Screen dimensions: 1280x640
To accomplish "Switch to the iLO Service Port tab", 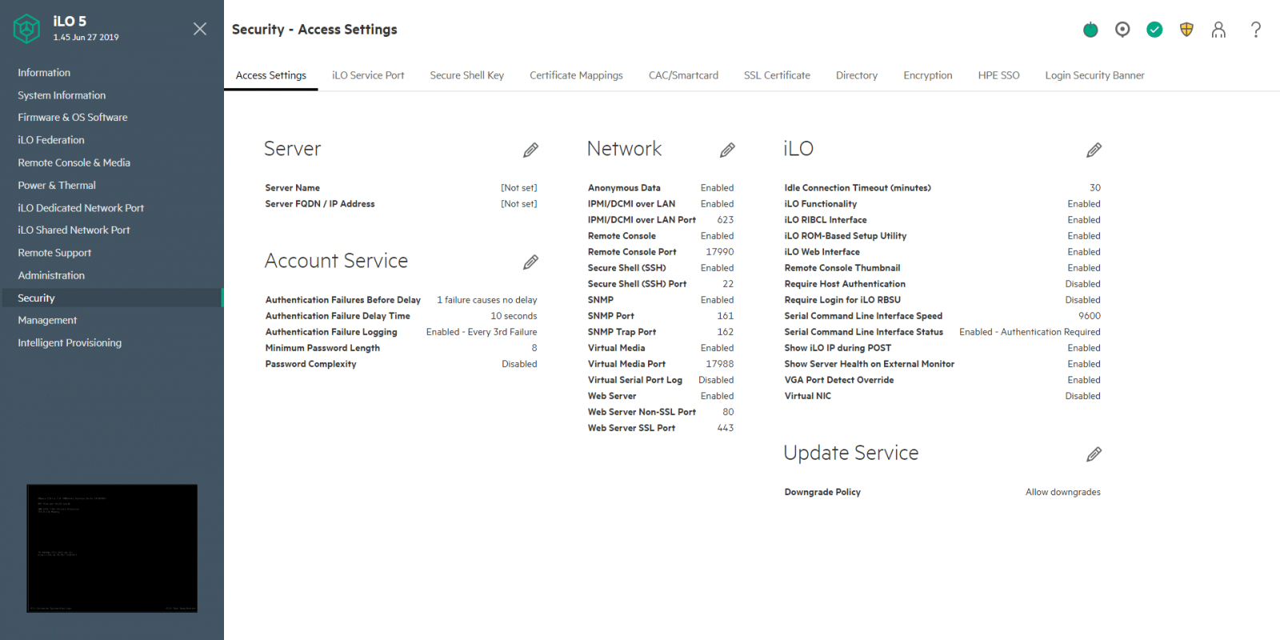I will click(368, 75).
